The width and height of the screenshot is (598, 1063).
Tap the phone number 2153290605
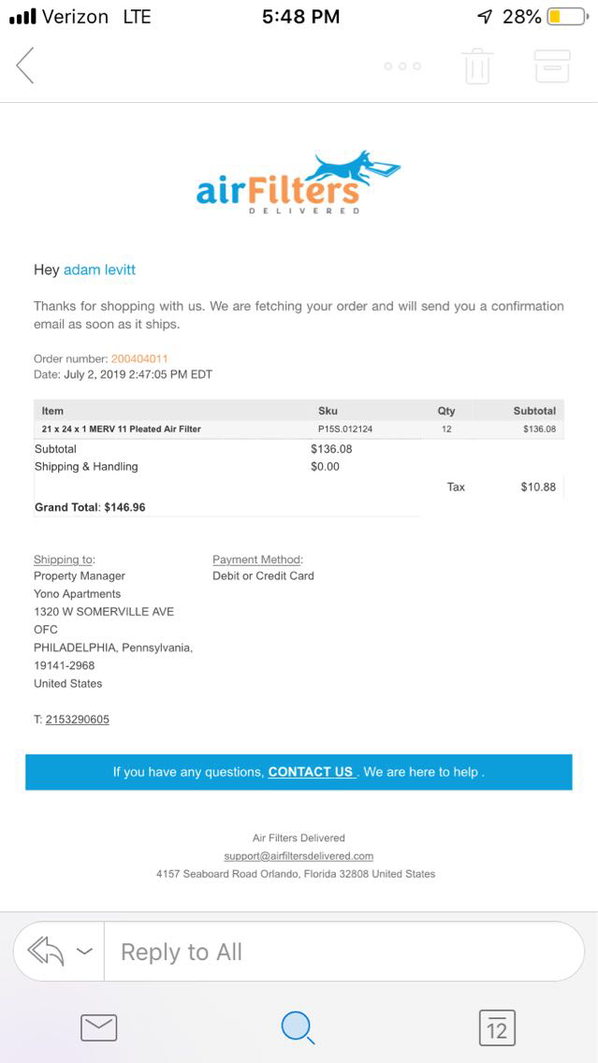pyautogui.click(x=77, y=720)
